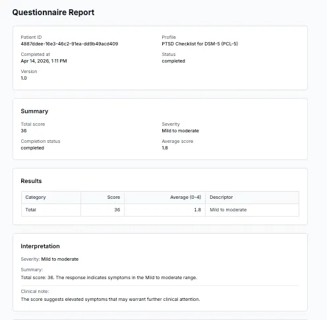The image size is (327, 320).
Task: Select the average cell 1.8 in Results table
Action: point(165,210)
